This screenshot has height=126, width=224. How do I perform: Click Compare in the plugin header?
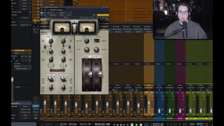coord(52,15)
